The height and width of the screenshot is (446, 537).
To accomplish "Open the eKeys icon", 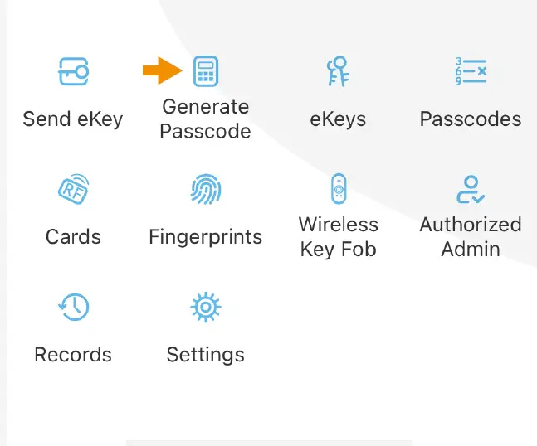I will click(x=338, y=72).
